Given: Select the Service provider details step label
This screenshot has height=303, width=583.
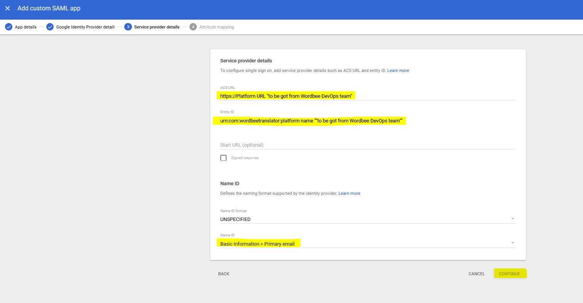Looking at the screenshot, I should pyautogui.click(x=157, y=27).
